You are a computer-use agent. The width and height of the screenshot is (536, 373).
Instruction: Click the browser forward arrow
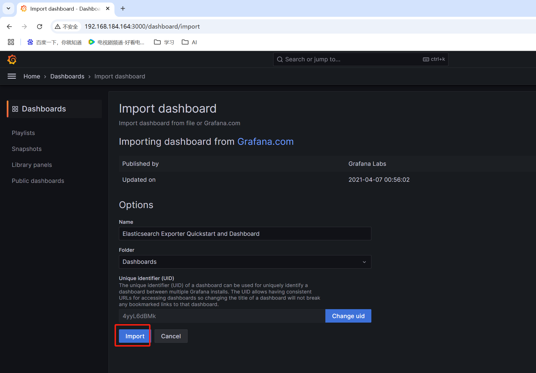tap(24, 27)
